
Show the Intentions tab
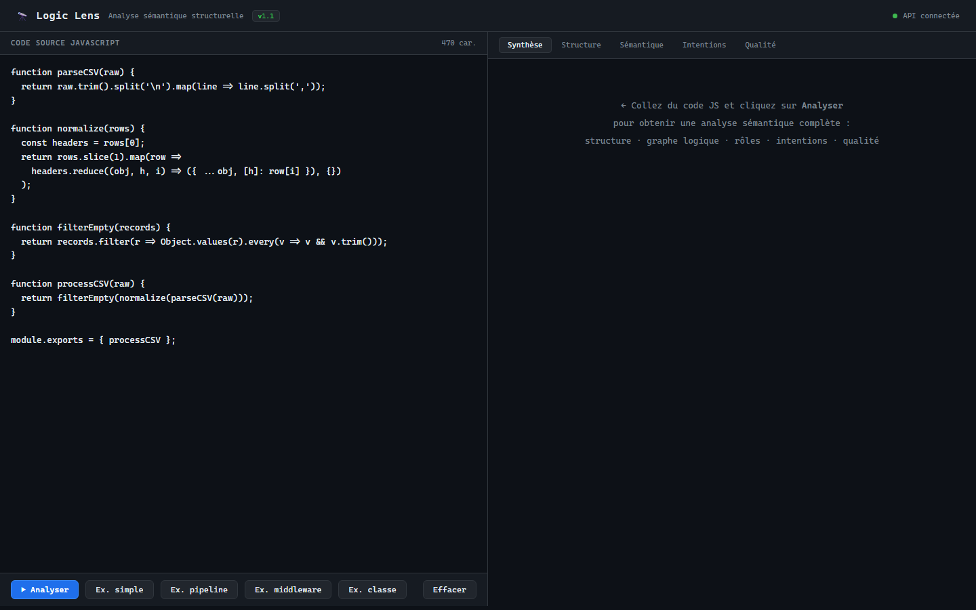[x=704, y=45]
